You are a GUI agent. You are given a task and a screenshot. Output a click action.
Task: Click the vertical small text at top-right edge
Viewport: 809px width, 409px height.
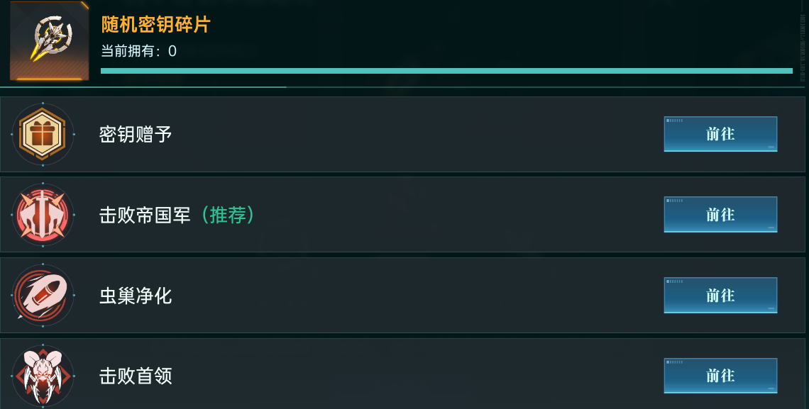point(804,43)
